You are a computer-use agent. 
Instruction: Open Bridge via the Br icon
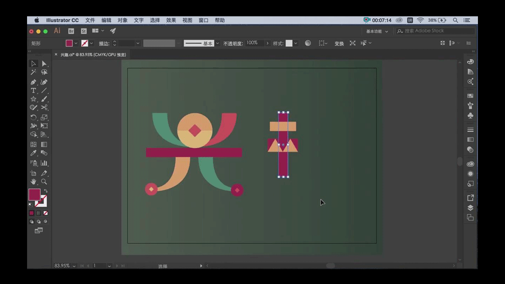click(x=71, y=31)
